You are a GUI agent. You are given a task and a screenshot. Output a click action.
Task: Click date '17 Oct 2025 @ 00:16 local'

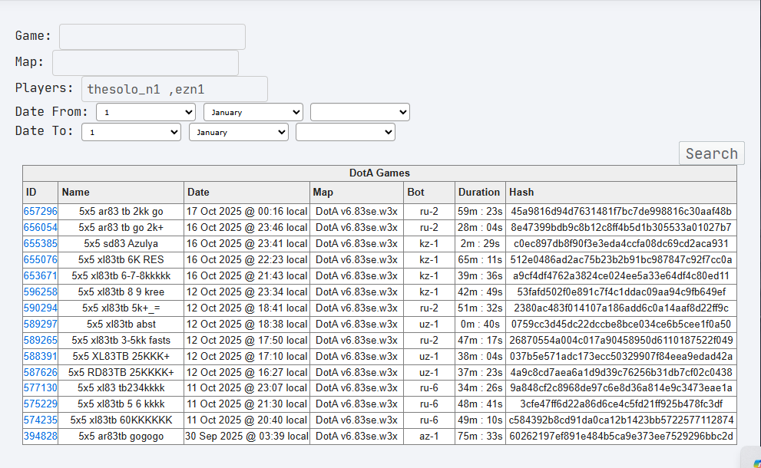coord(246,212)
